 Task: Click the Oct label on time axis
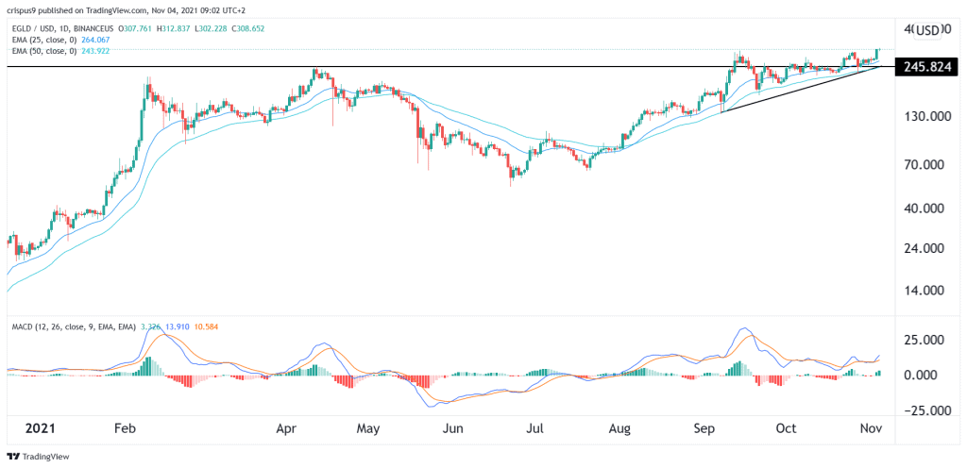tap(786, 428)
